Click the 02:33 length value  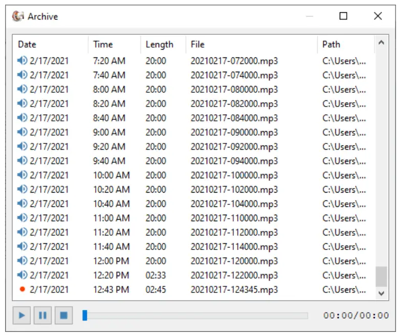pos(156,275)
